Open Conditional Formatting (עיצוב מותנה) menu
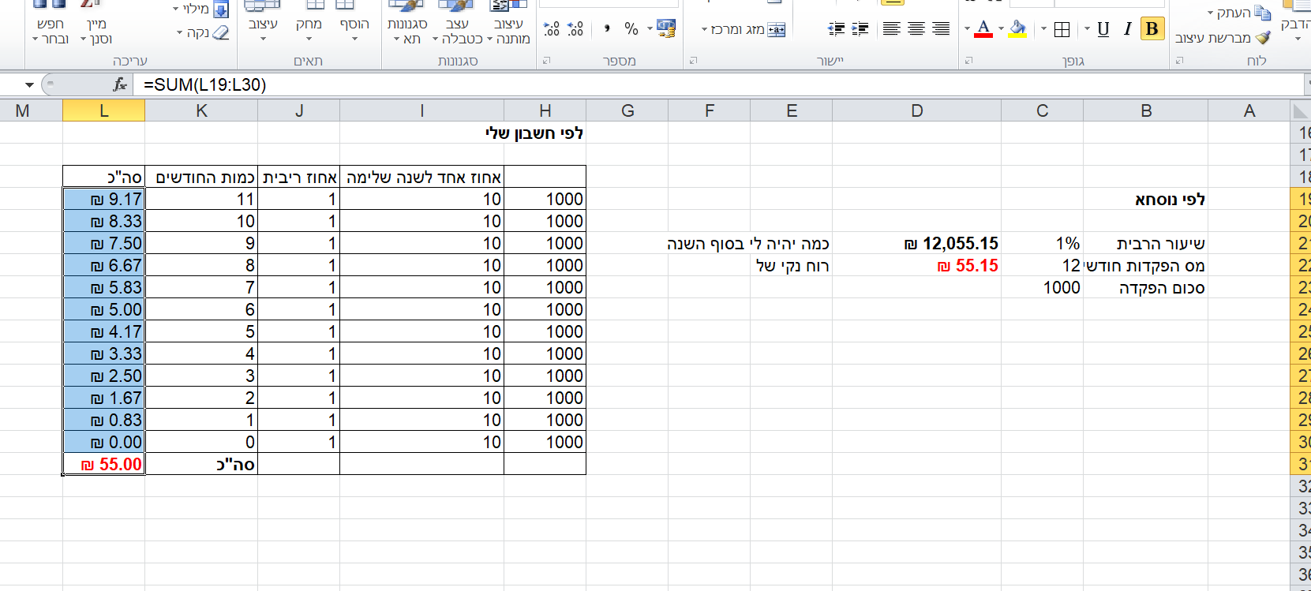Image resolution: width=1311 pixels, height=591 pixels. (508, 22)
